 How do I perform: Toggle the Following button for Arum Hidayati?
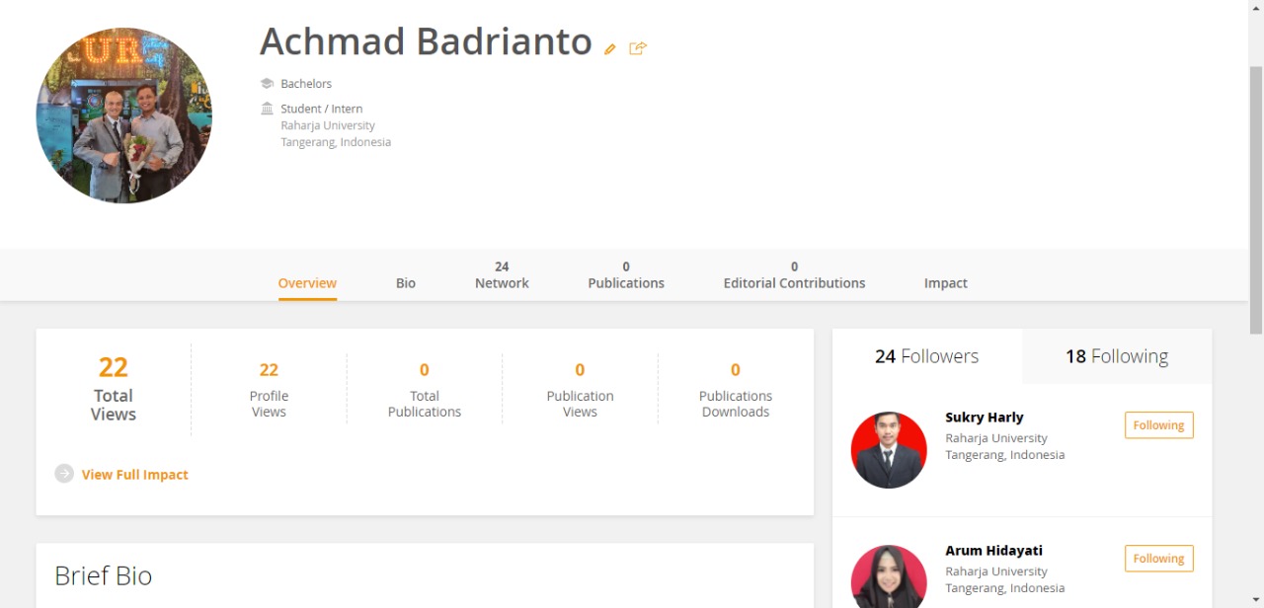(1159, 559)
